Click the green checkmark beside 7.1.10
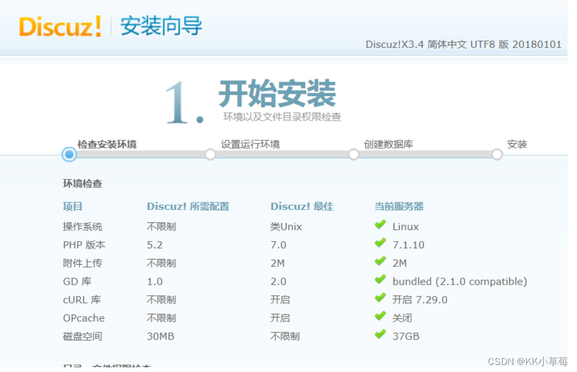The height and width of the screenshot is (372, 577). pyautogui.click(x=381, y=243)
